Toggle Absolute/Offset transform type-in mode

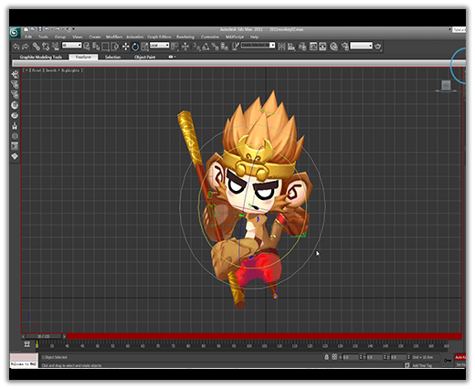click(334, 357)
